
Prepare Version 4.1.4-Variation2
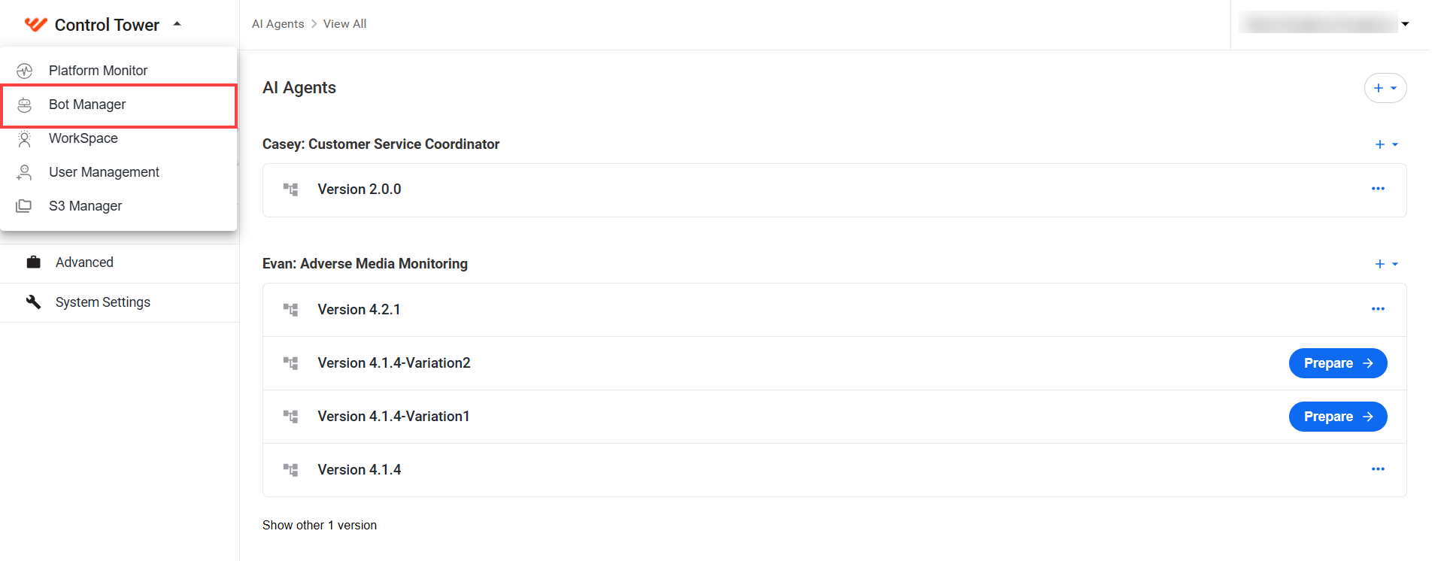(x=1338, y=363)
